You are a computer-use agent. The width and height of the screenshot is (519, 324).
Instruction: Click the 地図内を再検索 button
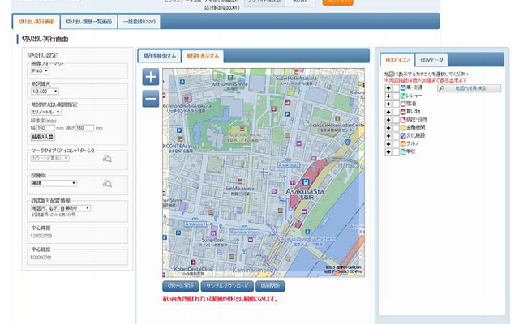coord(469,88)
